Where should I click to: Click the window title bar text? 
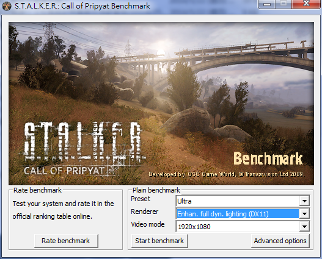tap(82, 6)
